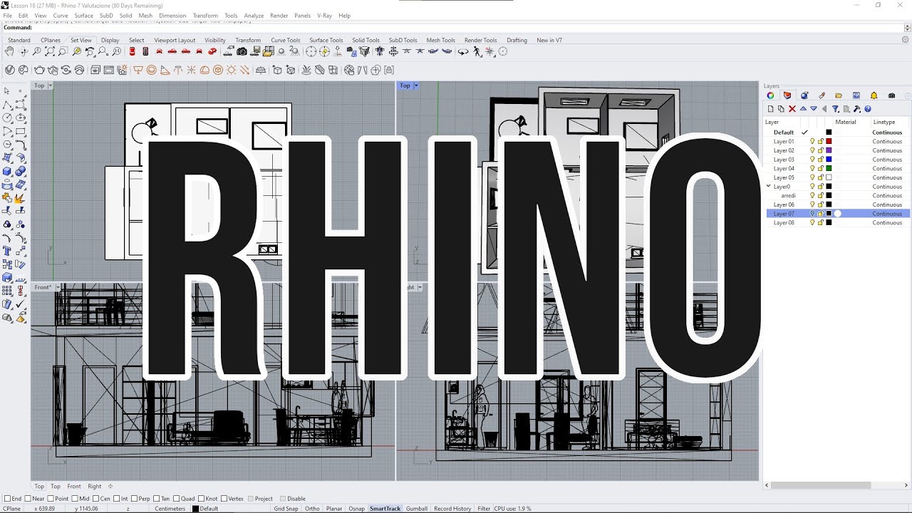This screenshot has height=513, width=912.
Task: Click the Walk figure icon in Set View toolbar
Action: click(477, 52)
